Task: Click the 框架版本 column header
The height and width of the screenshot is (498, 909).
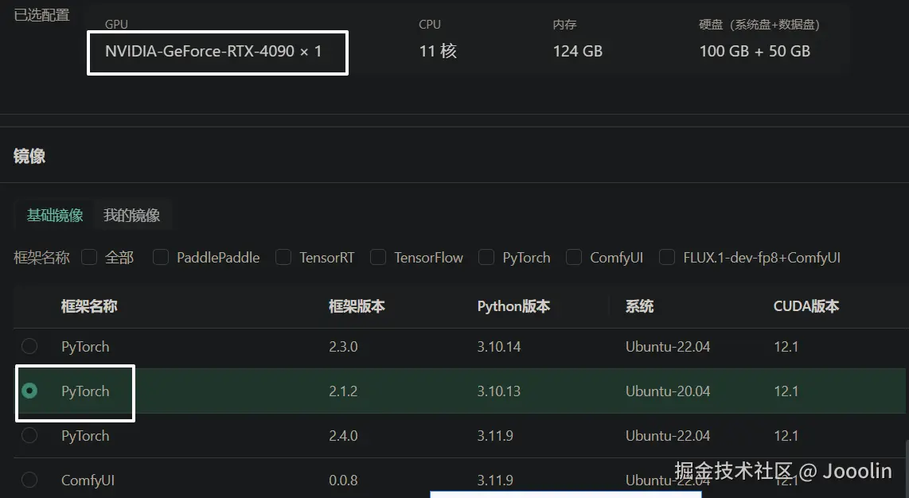Action: (357, 306)
